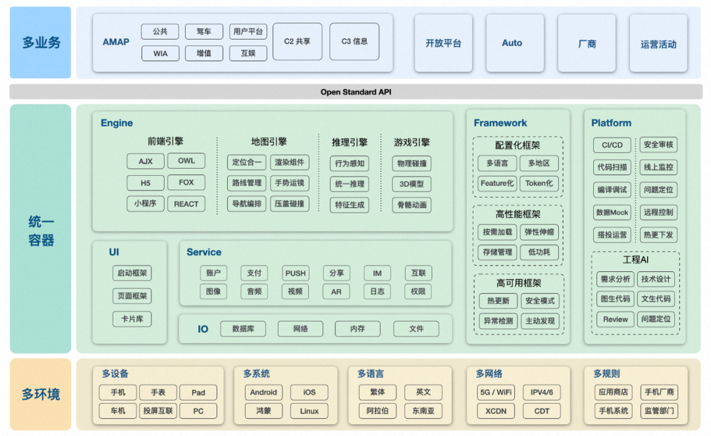Select the AJX frontend engine box
The image size is (711, 436).
tap(145, 161)
